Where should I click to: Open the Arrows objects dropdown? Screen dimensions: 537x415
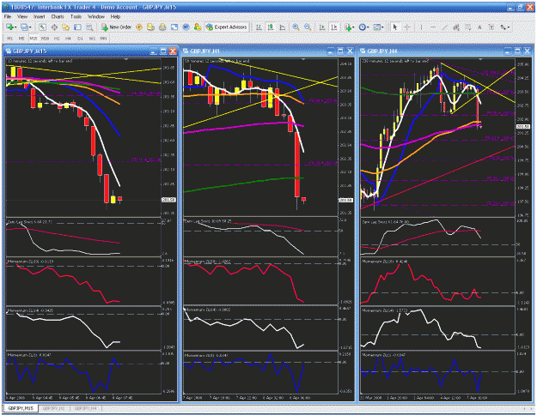point(504,27)
